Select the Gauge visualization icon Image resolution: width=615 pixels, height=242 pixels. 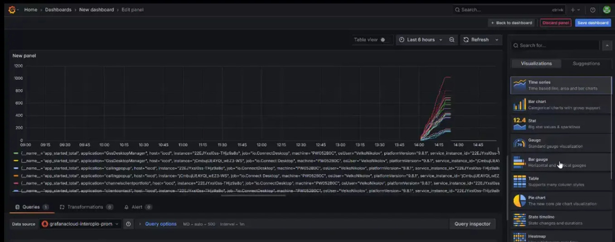click(519, 143)
